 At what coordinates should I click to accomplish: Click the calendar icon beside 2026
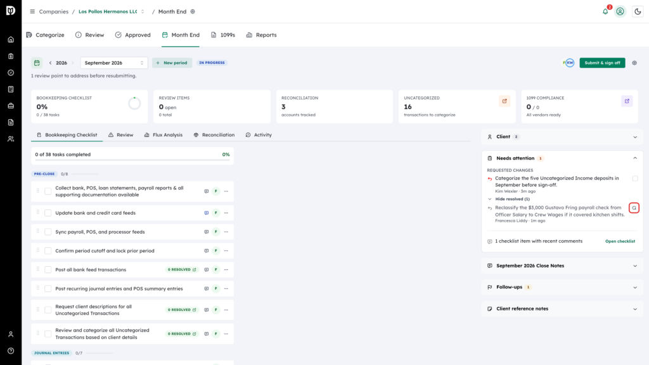[x=37, y=63]
